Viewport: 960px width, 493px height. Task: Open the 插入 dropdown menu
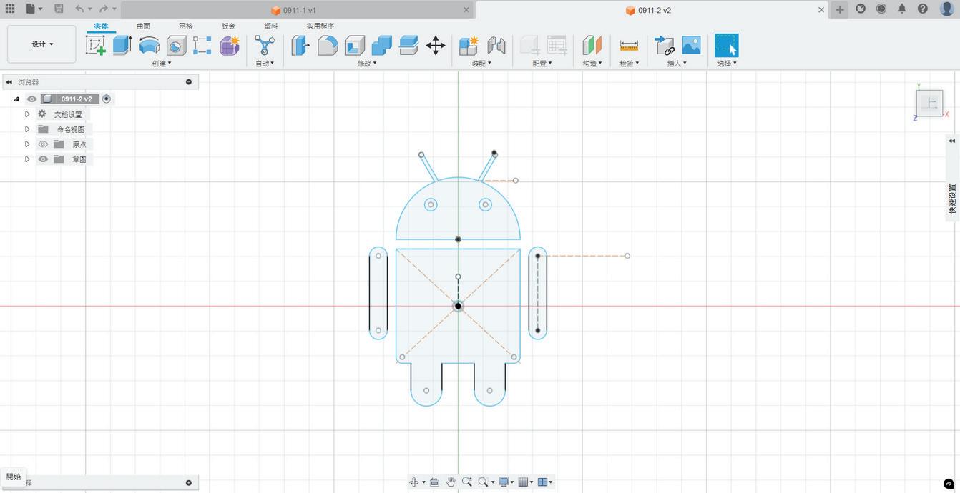click(x=676, y=64)
